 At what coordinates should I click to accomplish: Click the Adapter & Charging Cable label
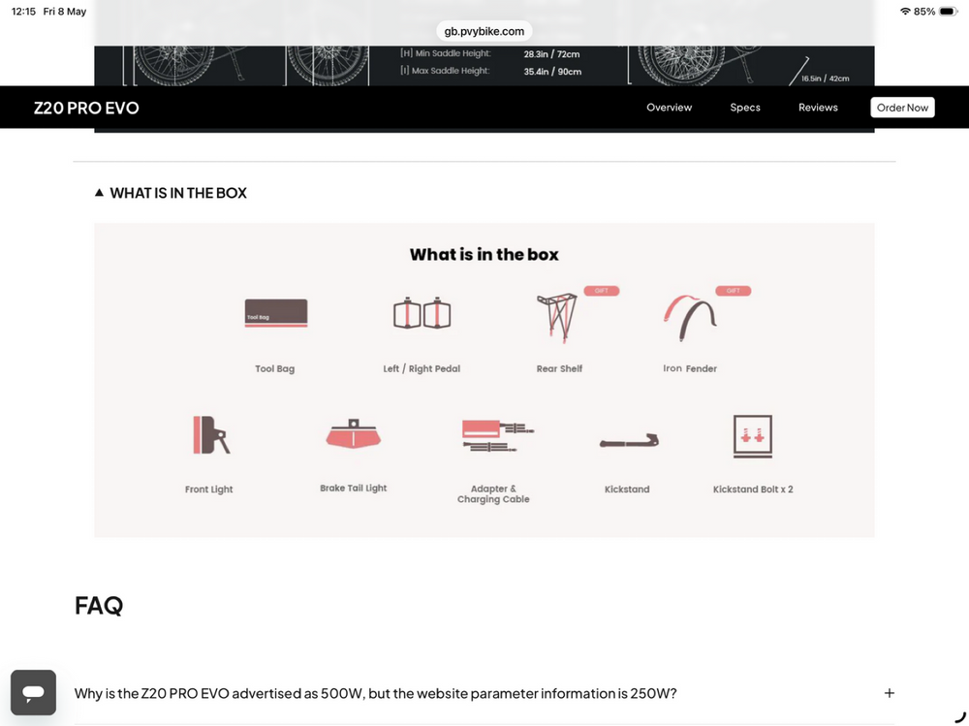pos(493,493)
